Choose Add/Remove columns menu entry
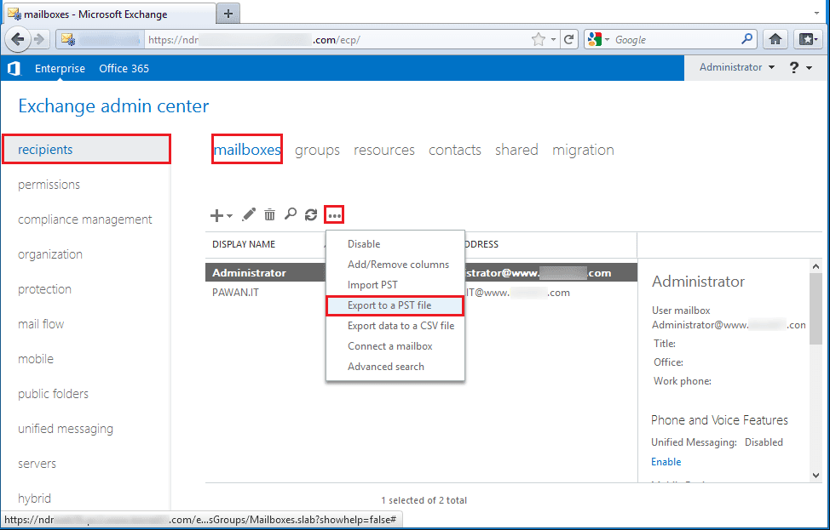The width and height of the screenshot is (830, 530). (x=395, y=265)
